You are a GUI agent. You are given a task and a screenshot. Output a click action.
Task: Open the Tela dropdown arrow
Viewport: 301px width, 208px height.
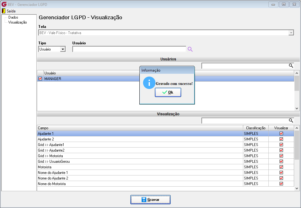(x=291, y=33)
